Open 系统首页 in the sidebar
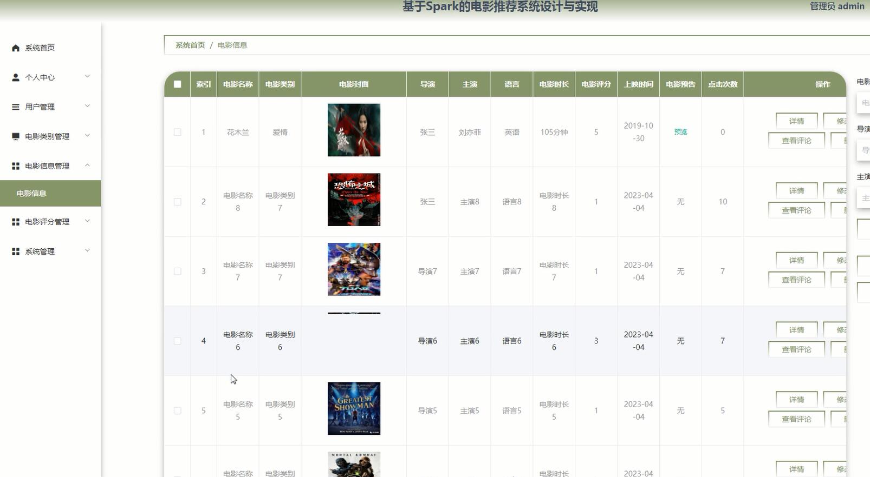Image resolution: width=870 pixels, height=477 pixels. 50,48
